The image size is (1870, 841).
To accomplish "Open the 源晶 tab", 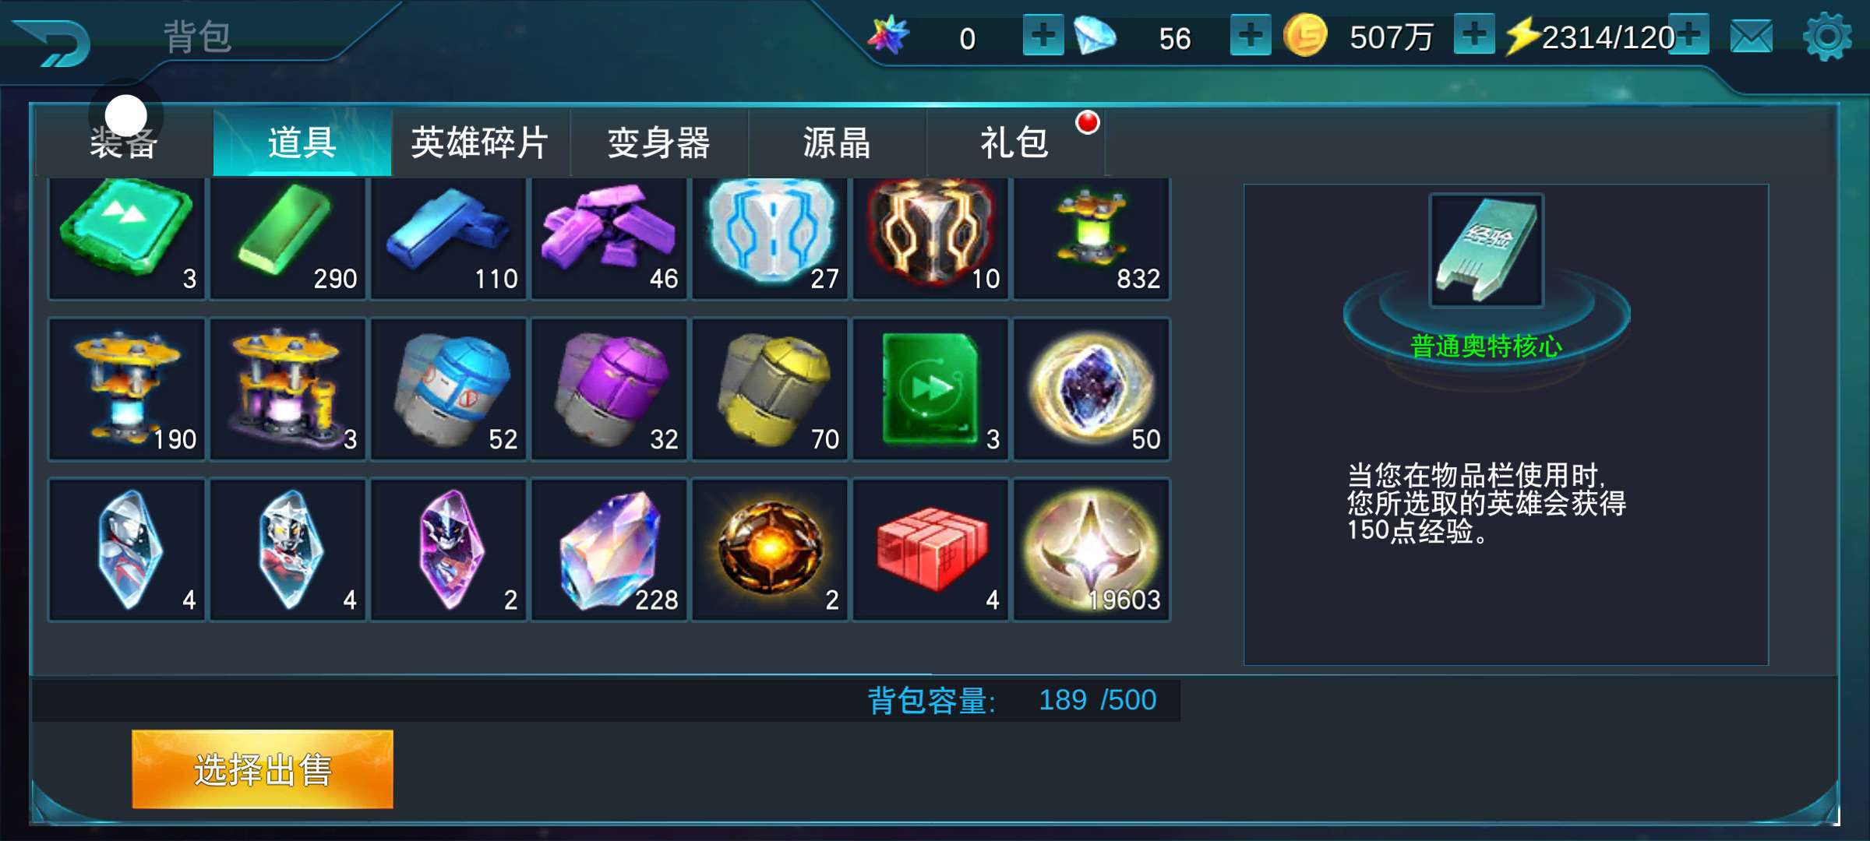I will (x=837, y=143).
